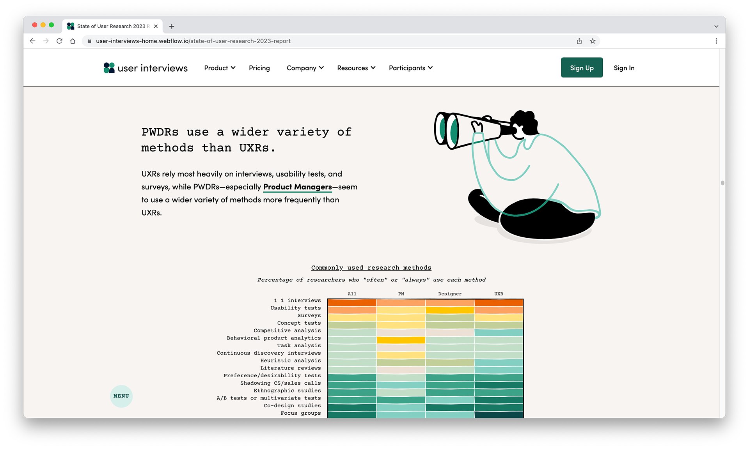Click the Sign In link
The height and width of the screenshot is (449, 749).
point(624,68)
